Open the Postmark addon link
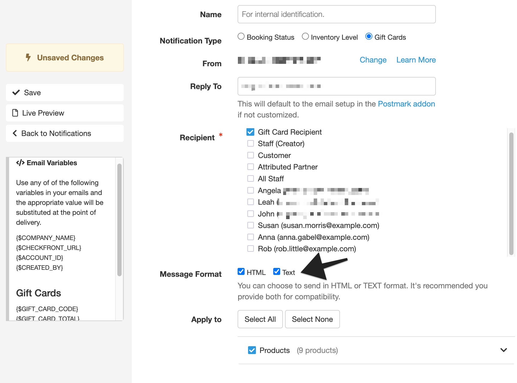This screenshot has width=517, height=383. click(406, 104)
